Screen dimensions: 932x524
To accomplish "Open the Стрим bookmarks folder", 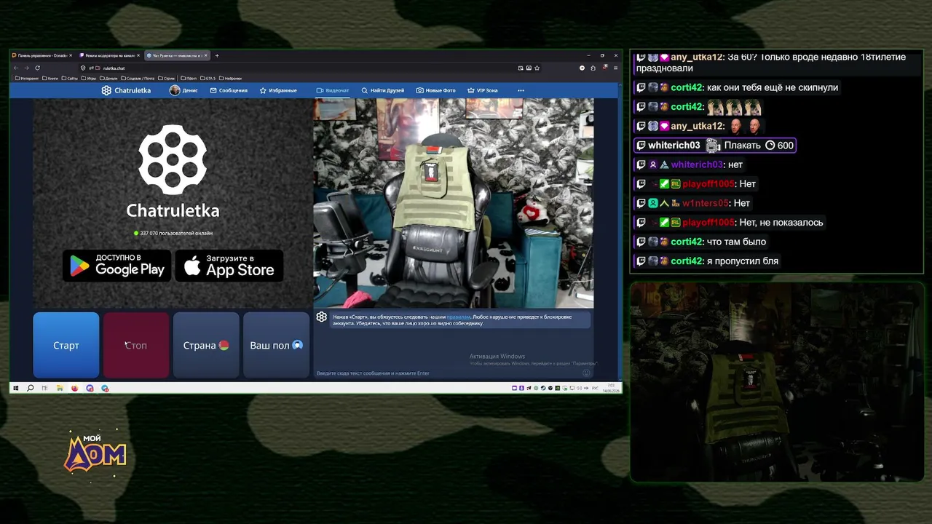I will 166,78.
